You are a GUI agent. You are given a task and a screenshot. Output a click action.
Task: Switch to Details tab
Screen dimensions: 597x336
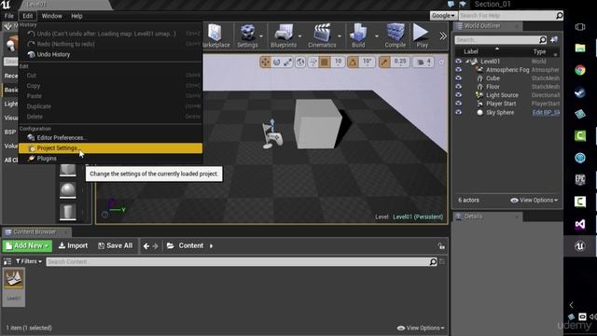click(x=473, y=217)
